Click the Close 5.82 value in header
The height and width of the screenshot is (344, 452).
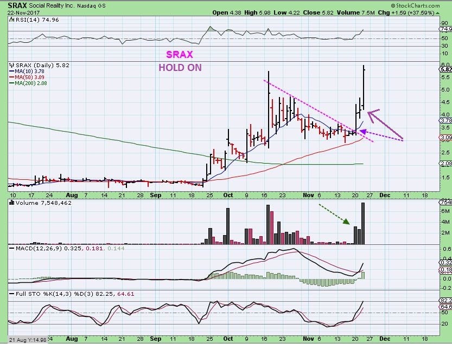click(x=318, y=12)
